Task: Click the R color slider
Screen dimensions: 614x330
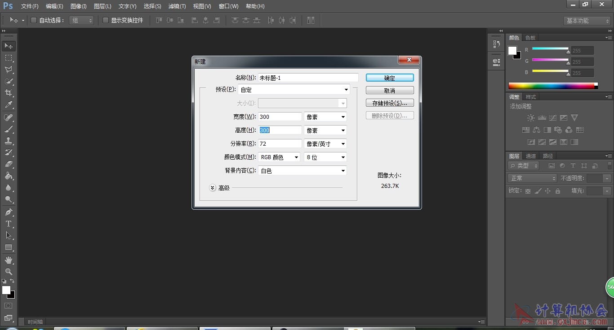Action: click(551, 49)
